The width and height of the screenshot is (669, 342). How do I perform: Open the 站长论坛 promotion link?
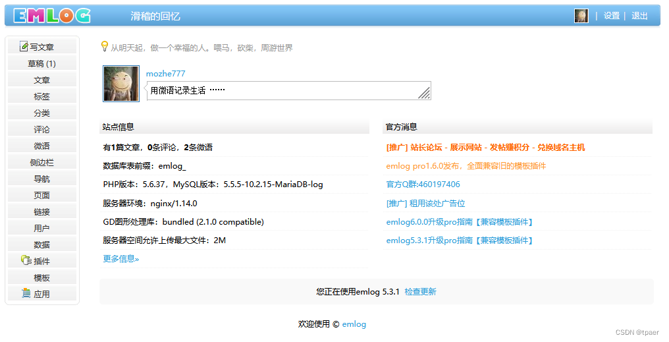click(485, 148)
